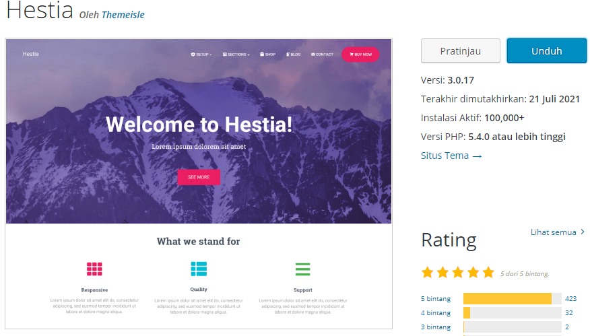Click the Hestia logo text in the preview header
Image resolution: width=590 pixels, height=336 pixels.
[x=30, y=54]
